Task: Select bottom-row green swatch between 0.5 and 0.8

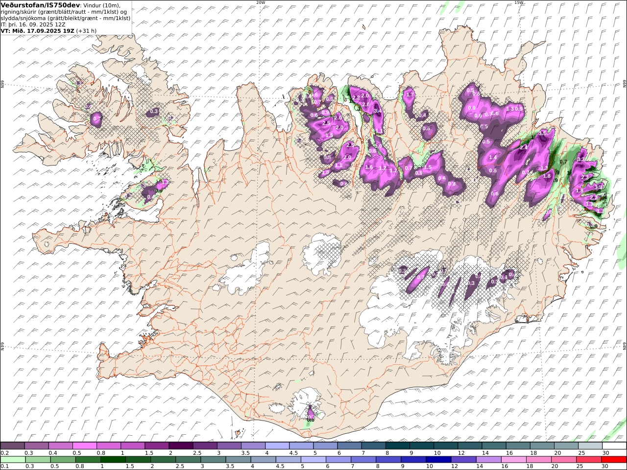Action: (x=63, y=460)
